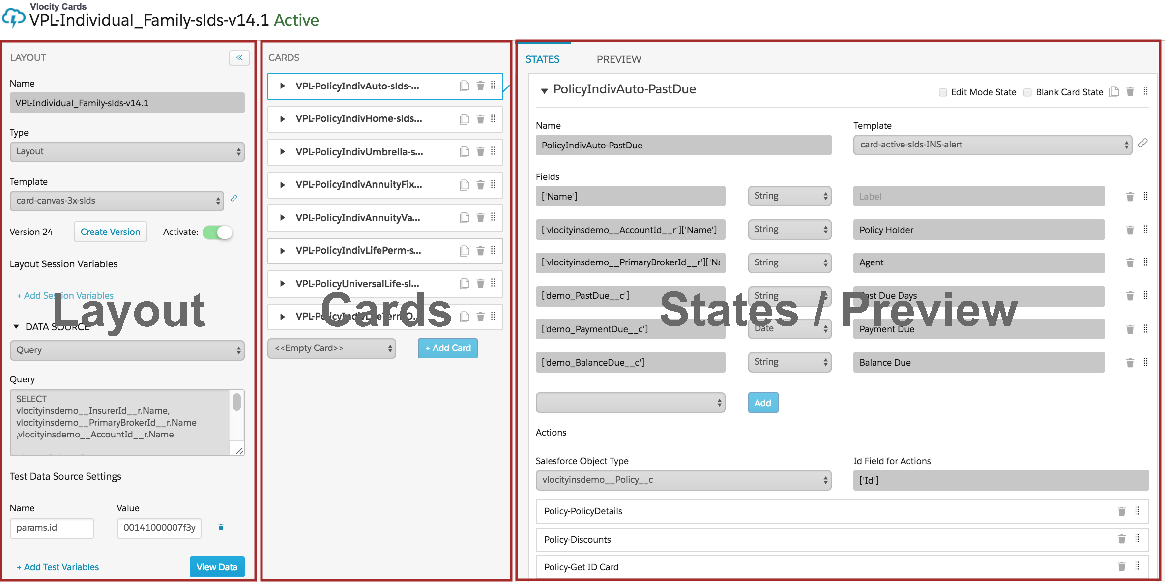Screen dimensions: 1165x582
Task: Open the card-active-slds-INS-alert template dropdown
Action: [992, 145]
